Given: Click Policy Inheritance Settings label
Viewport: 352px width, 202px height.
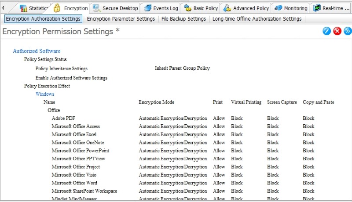Looking at the screenshot, I should [x=61, y=69].
